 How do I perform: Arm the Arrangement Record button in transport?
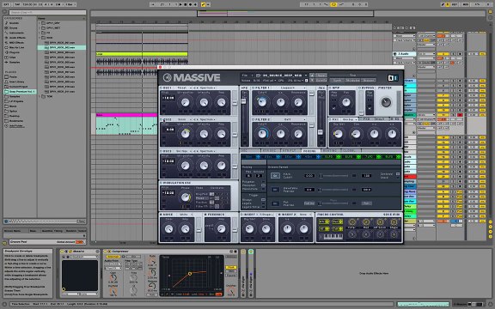point(190,4)
